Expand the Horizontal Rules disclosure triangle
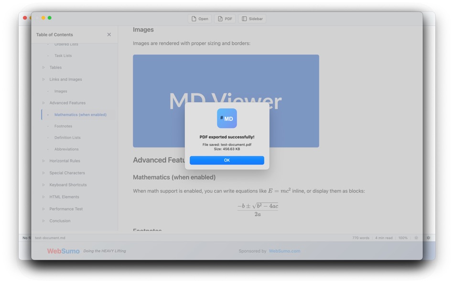 point(43,161)
